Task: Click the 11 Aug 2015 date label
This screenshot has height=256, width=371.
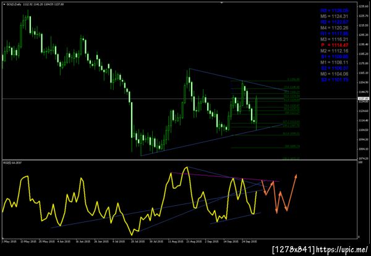Action: 176,242
